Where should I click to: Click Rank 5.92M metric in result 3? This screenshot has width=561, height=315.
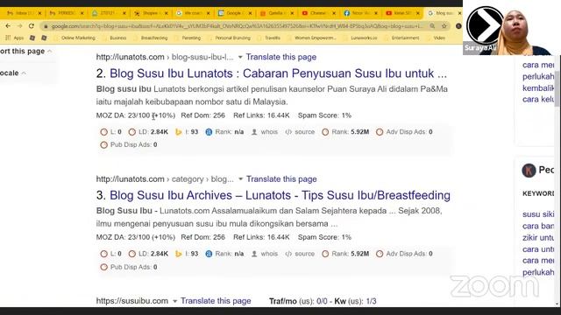click(x=345, y=254)
